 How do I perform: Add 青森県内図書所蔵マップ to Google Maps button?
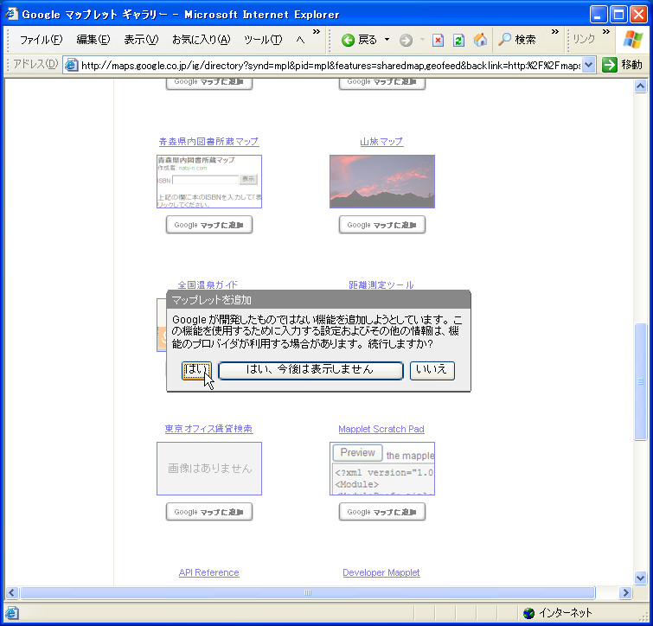(209, 225)
